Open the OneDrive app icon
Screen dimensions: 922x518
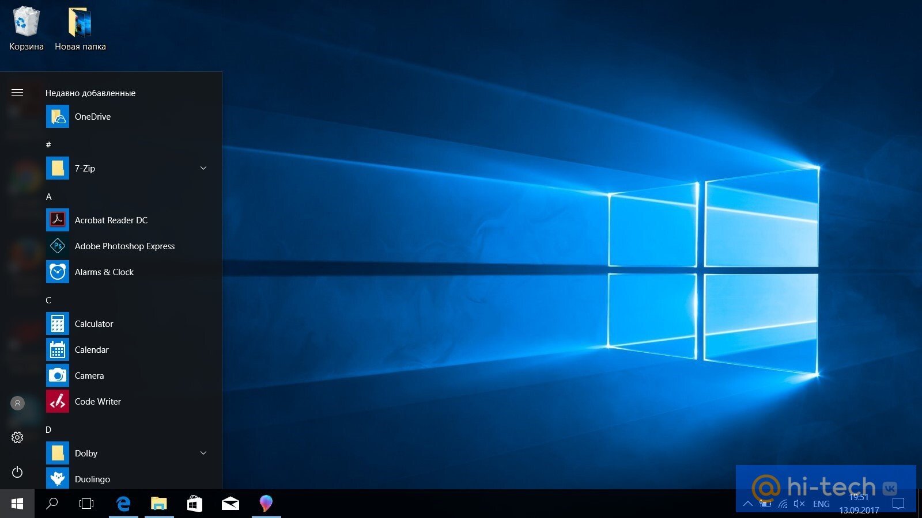(58, 116)
